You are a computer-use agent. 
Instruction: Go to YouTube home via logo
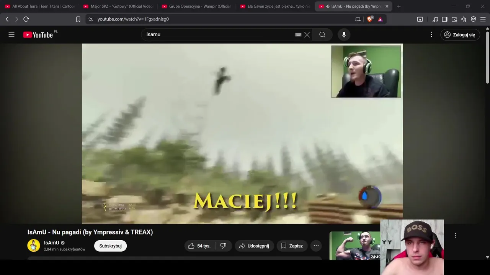pyautogui.click(x=38, y=35)
